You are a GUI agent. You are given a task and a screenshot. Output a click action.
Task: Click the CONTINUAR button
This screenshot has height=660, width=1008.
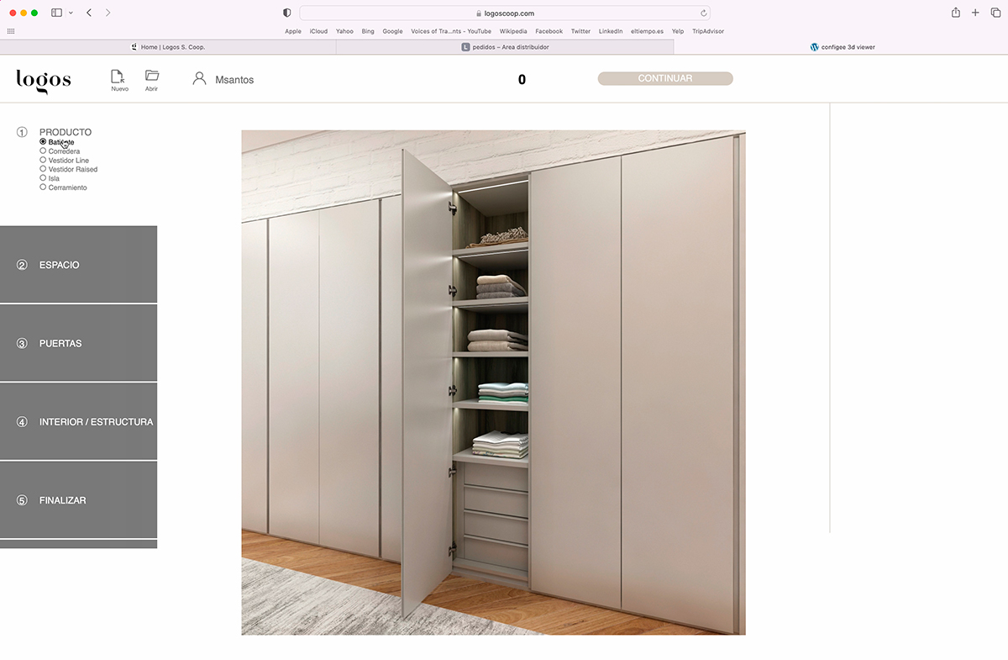[x=665, y=78]
